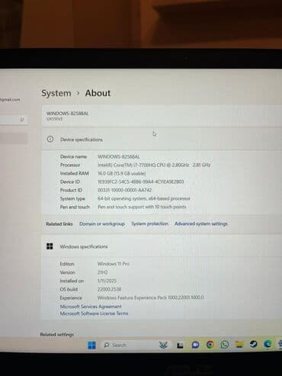Click the Installed on date 1/11/2025
This screenshot has width=282, height=376.
pos(107,281)
